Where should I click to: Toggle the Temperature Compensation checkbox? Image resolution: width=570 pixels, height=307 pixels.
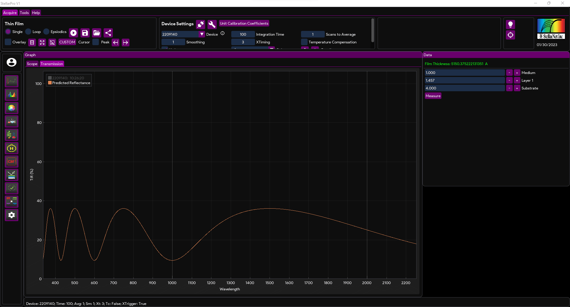[304, 42]
